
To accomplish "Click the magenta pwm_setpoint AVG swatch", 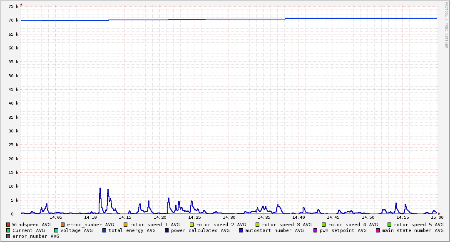I will 315,230.
